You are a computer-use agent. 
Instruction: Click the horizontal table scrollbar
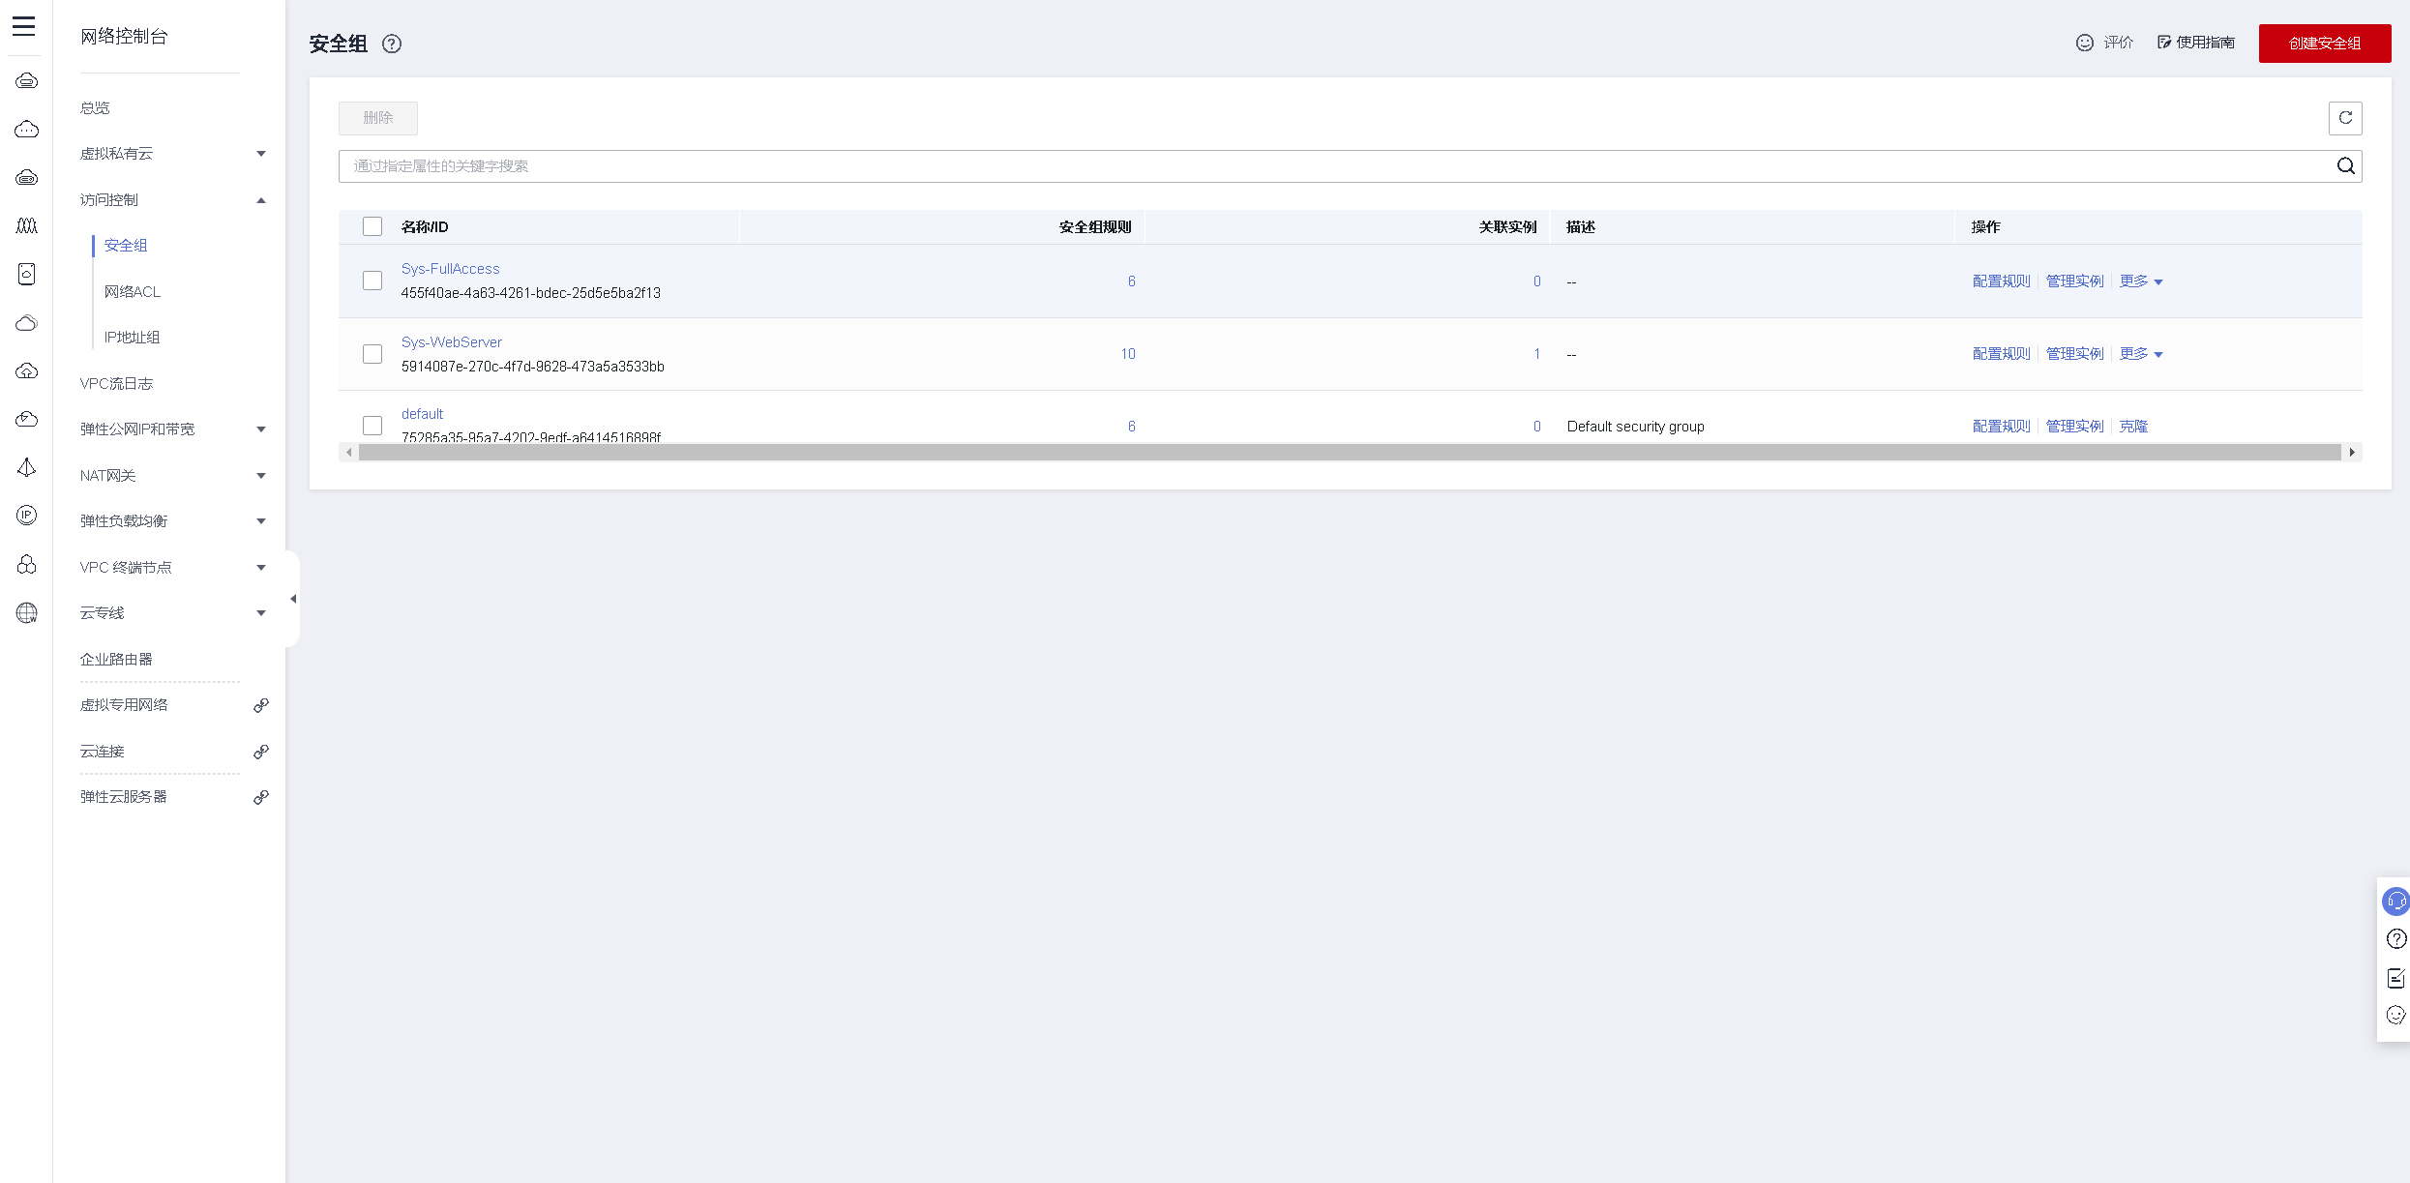pyautogui.click(x=1349, y=453)
